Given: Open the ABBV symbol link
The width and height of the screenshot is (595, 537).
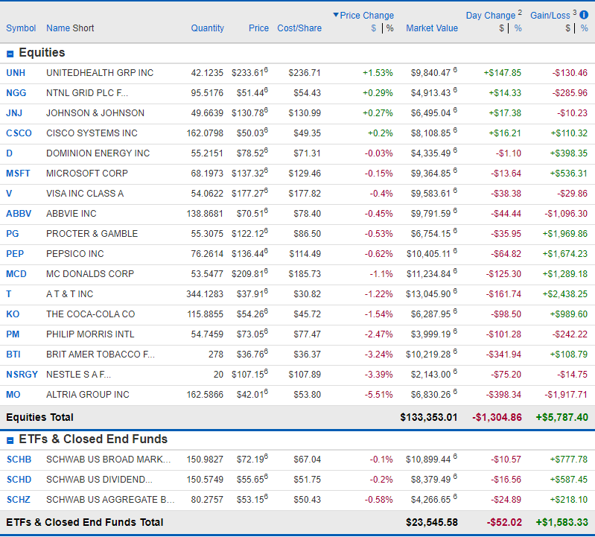Looking at the screenshot, I should pos(19,214).
